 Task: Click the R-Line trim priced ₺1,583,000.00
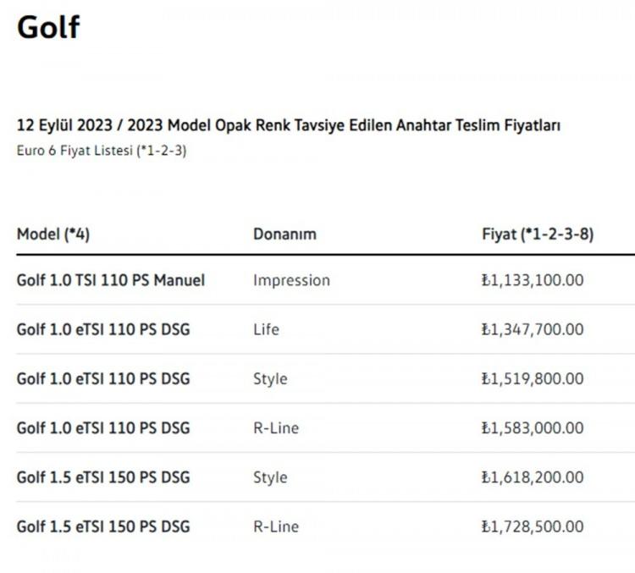click(x=276, y=428)
